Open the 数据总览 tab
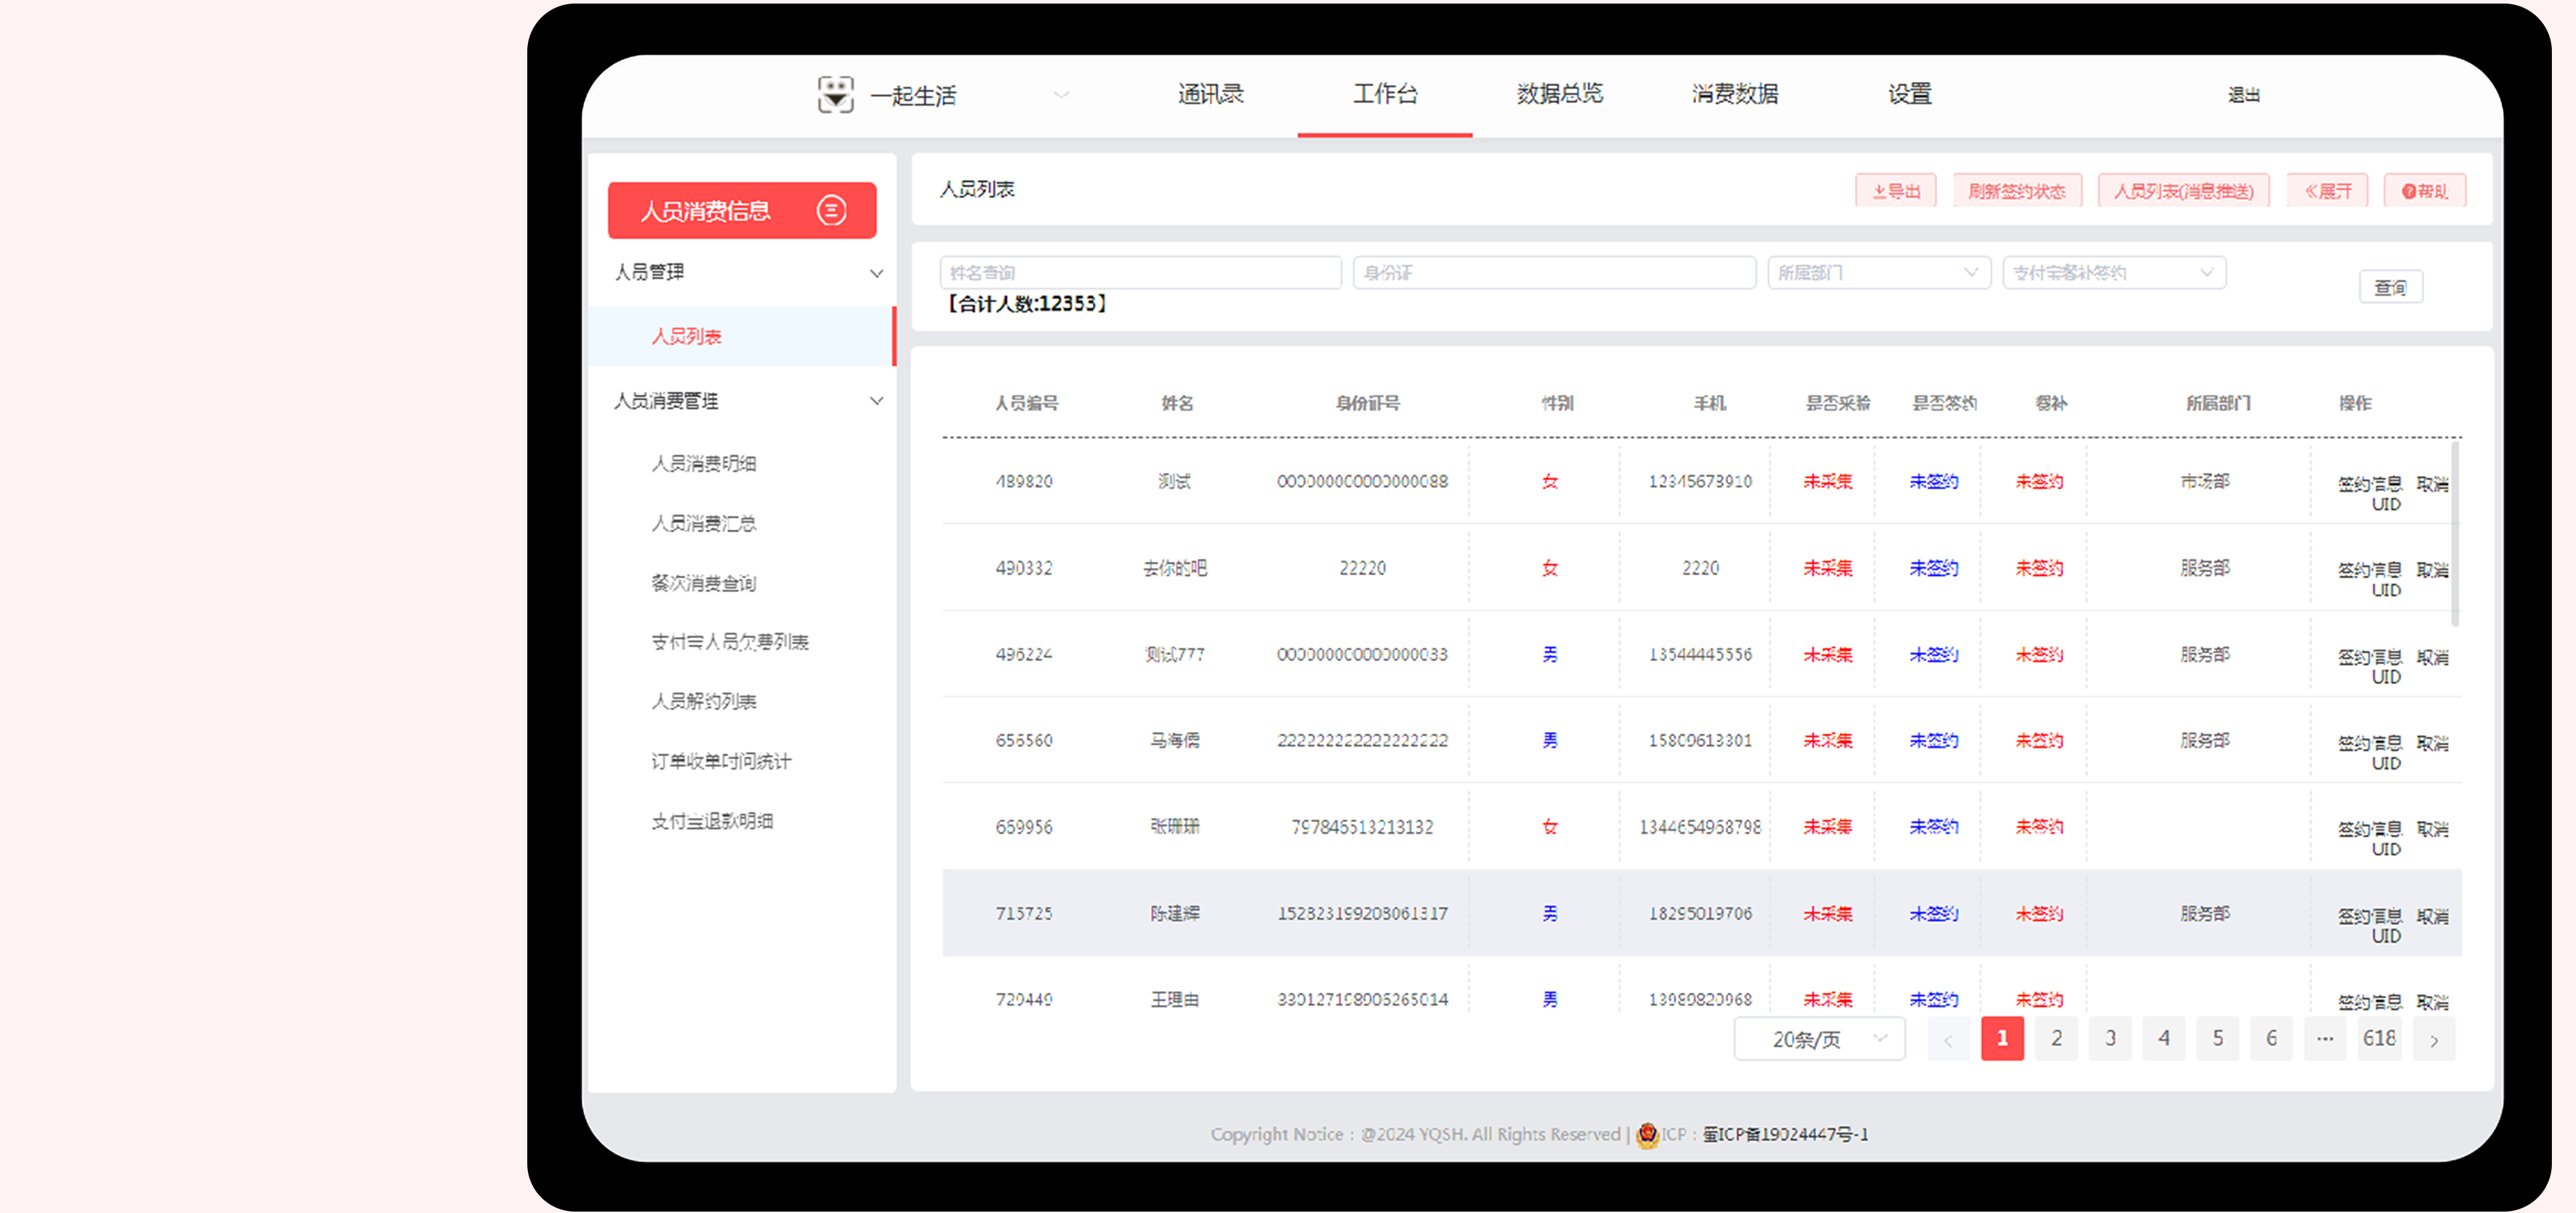The image size is (2576, 1213). [x=1559, y=94]
